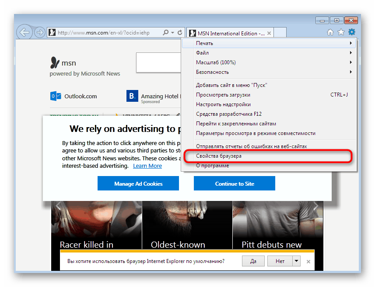
Task: Click the Forward navigation arrow
Action: tap(39, 32)
